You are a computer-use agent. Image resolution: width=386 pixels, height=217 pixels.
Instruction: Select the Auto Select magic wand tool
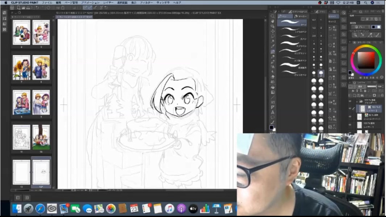tap(273, 41)
